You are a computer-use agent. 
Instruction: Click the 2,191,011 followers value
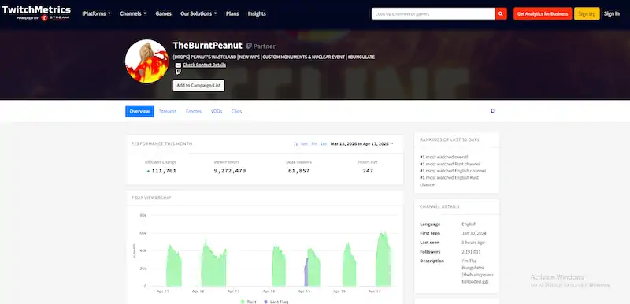click(x=471, y=252)
